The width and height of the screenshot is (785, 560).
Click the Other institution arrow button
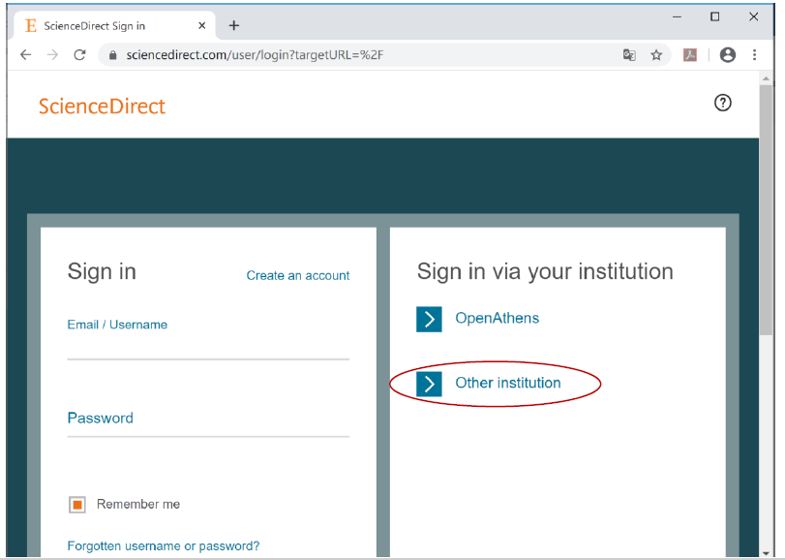click(x=429, y=385)
